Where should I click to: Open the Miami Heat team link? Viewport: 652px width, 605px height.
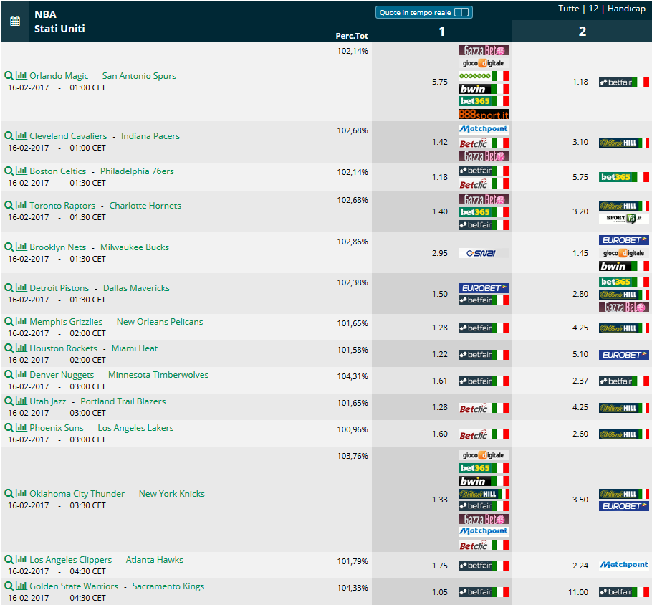pos(134,348)
